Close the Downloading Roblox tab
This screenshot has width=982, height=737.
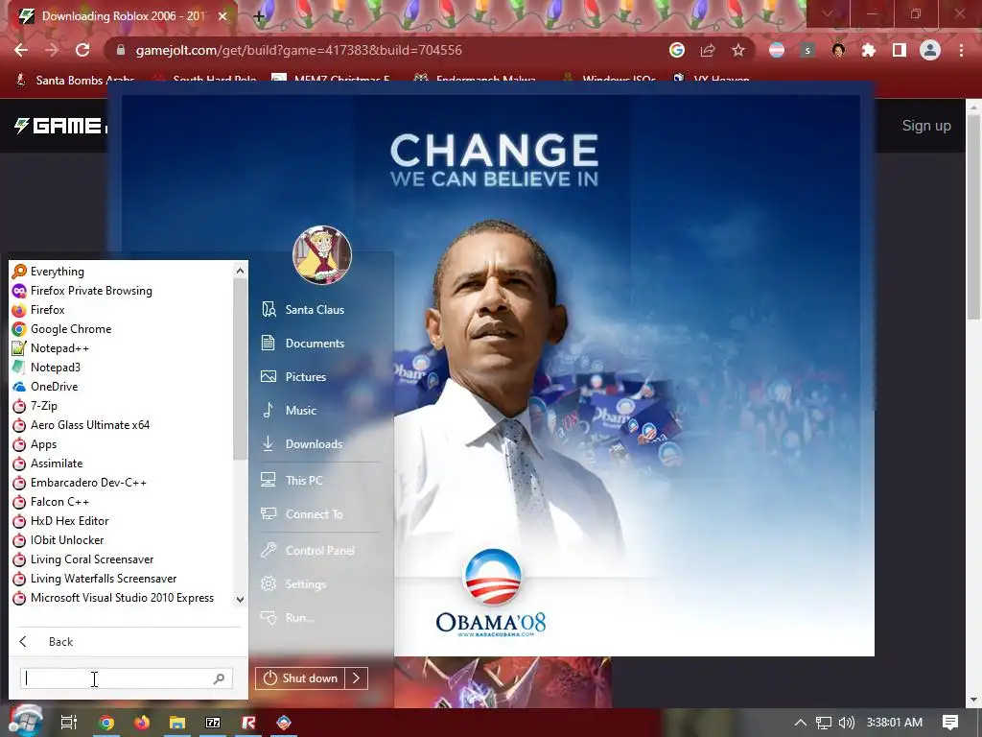point(222,16)
